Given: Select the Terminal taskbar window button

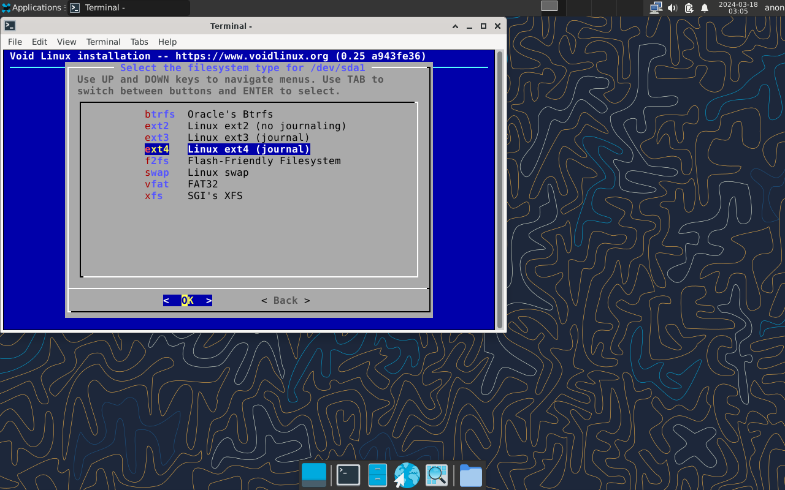Looking at the screenshot, I should click(128, 8).
